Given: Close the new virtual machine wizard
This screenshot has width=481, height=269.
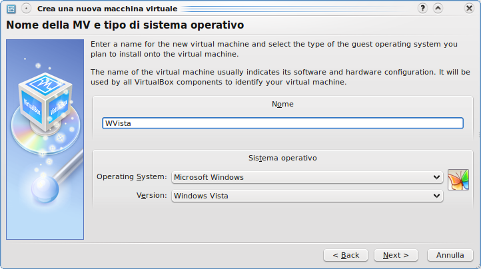Looking at the screenshot, I should pyautogui.click(x=469, y=8).
